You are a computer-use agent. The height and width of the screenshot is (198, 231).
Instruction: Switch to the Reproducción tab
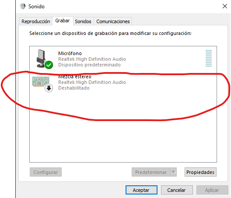pyautogui.click(x=36, y=21)
